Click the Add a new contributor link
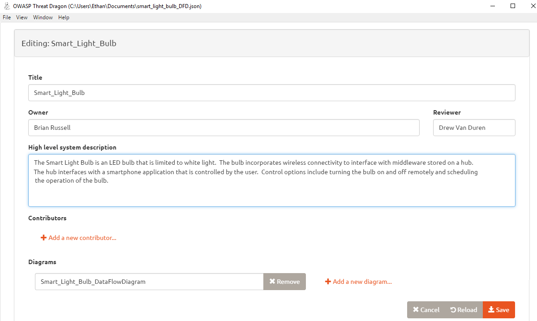537x321 pixels. (82, 238)
